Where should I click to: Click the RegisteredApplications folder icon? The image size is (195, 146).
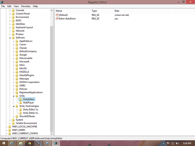[x=17, y=92]
